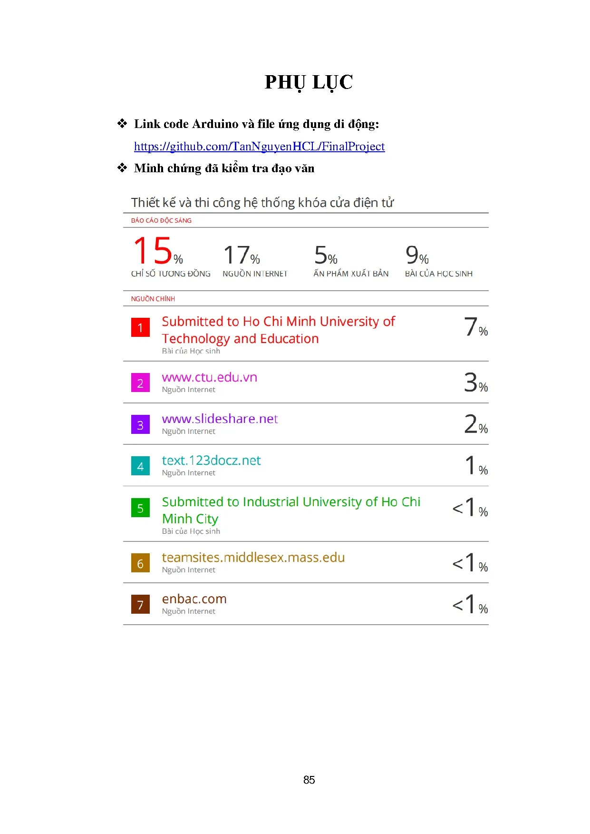Click page number 85
Image resolution: width=590 pixels, height=834 pixels.
(x=309, y=780)
